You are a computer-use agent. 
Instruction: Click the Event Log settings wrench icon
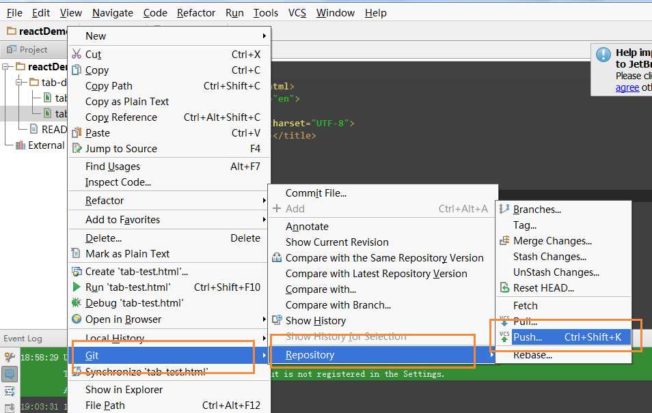click(x=10, y=357)
